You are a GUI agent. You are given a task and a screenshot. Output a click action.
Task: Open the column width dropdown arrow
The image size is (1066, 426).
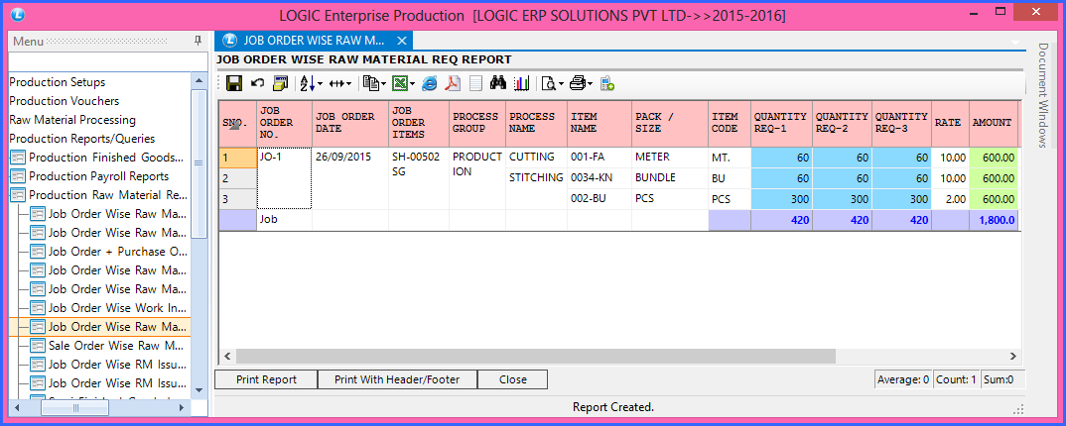coord(350,84)
